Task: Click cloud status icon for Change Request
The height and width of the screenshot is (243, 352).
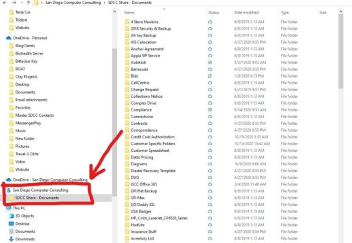Action: tap(210, 89)
